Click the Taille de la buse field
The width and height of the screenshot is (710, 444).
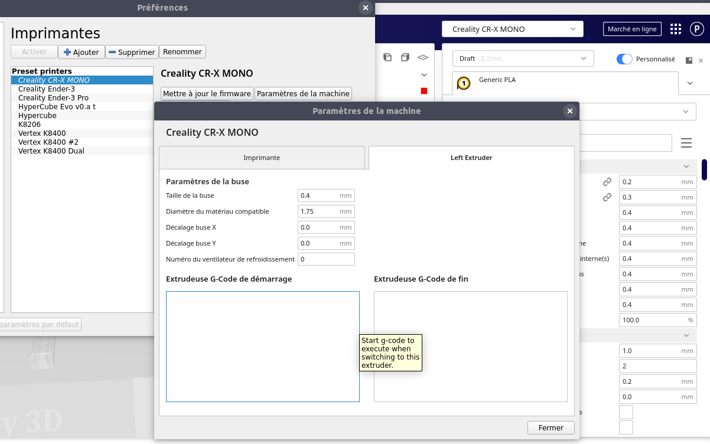(326, 195)
